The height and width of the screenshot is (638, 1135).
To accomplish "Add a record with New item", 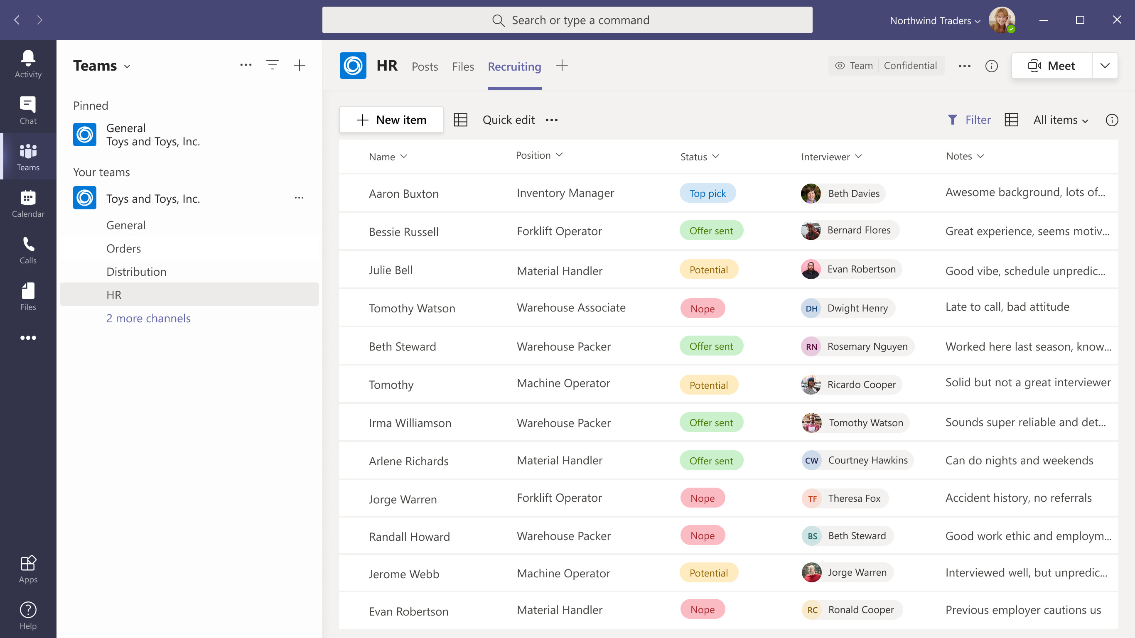I will (391, 119).
